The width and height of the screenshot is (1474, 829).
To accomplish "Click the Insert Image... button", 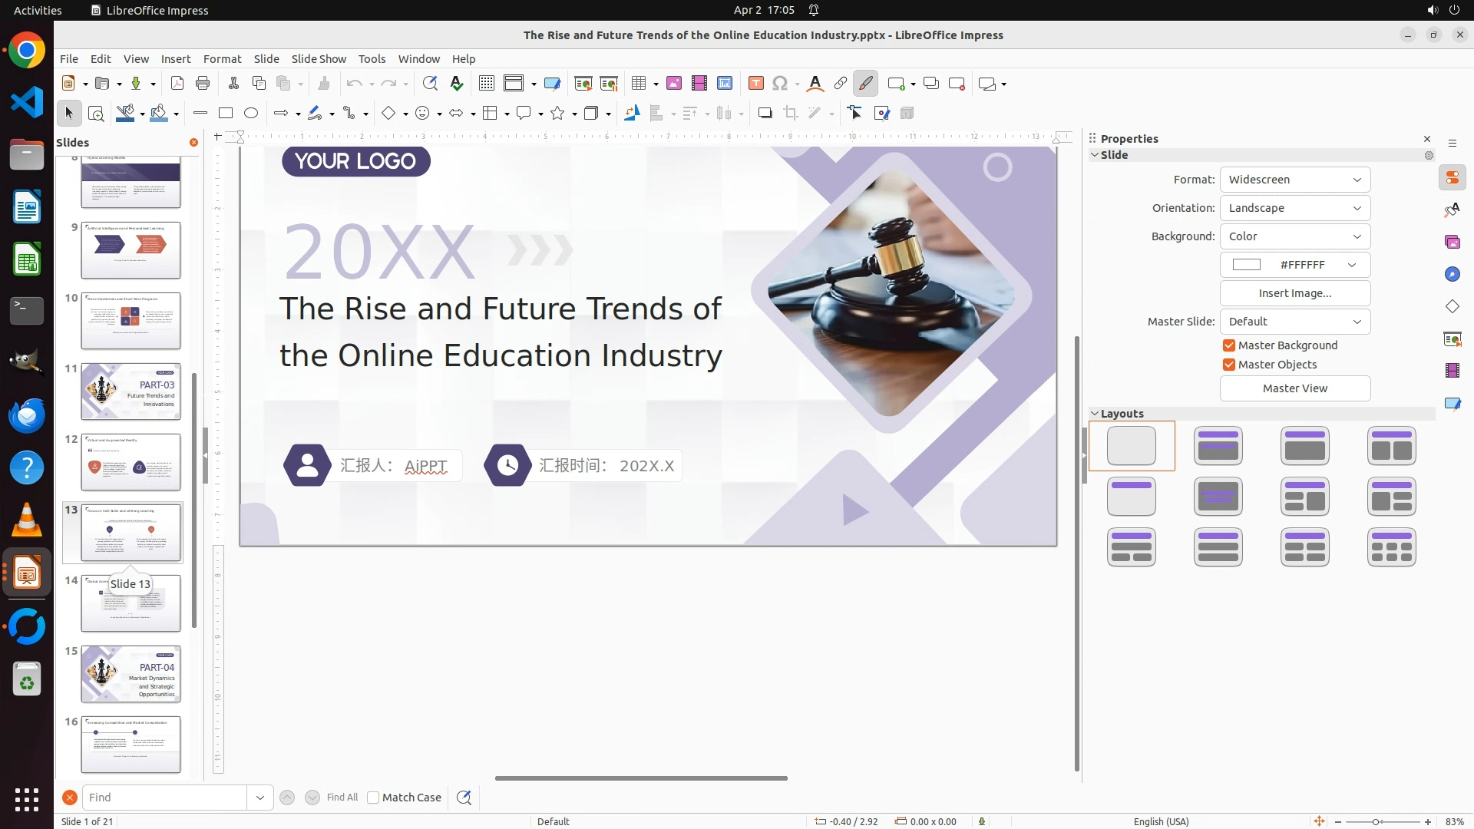I will click(1294, 293).
